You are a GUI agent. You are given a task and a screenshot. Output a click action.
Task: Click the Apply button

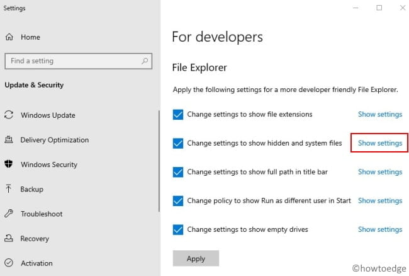coord(196,258)
